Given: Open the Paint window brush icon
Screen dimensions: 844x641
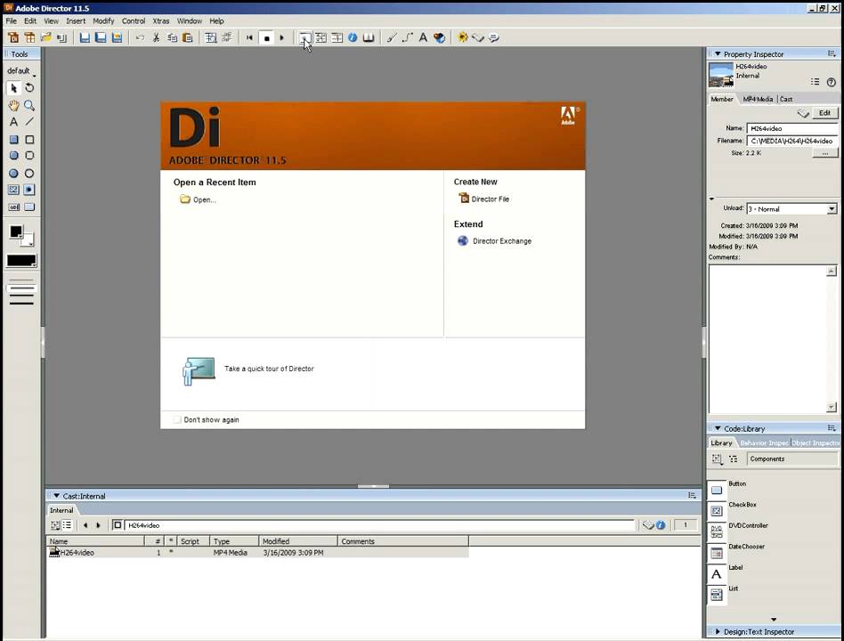Looking at the screenshot, I should click(x=392, y=37).
